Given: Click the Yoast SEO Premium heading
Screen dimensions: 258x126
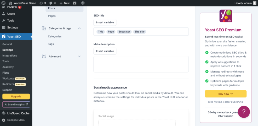Looking at the screenshot, I should pyautogui.click(x=223, y=30).
